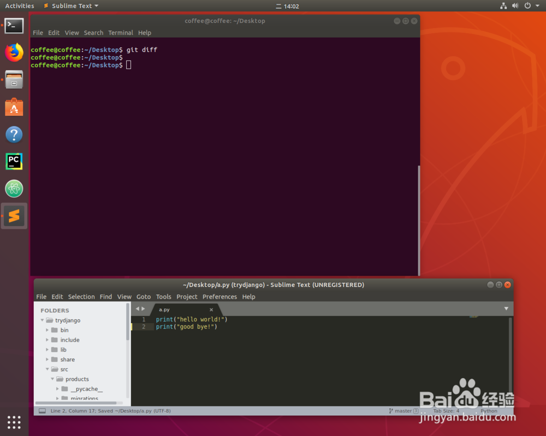
Task: Collapse the trydjango folder
Action: 42,320
